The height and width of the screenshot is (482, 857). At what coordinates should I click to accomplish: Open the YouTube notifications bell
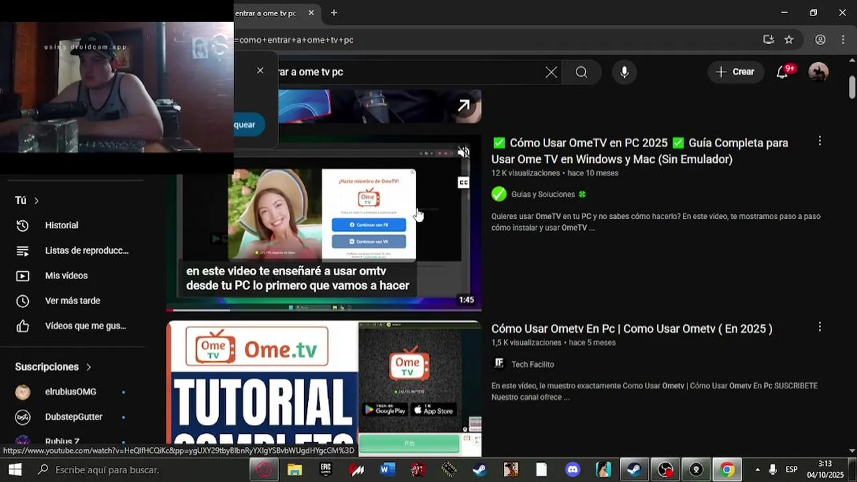click(x=782, y=72)
